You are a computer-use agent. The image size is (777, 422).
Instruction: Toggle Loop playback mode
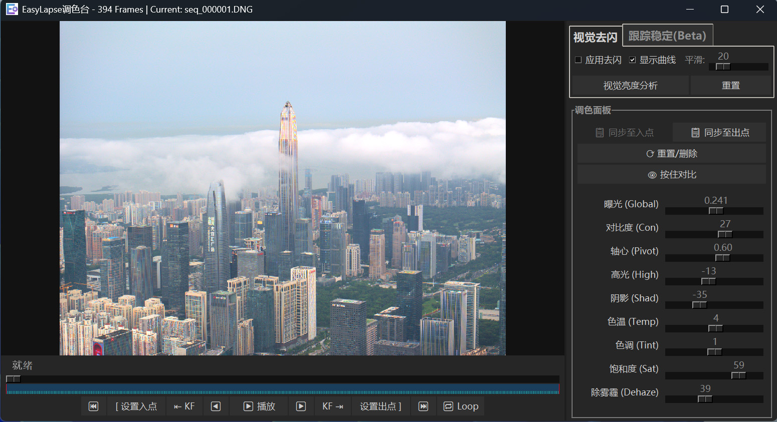(460, 406)
